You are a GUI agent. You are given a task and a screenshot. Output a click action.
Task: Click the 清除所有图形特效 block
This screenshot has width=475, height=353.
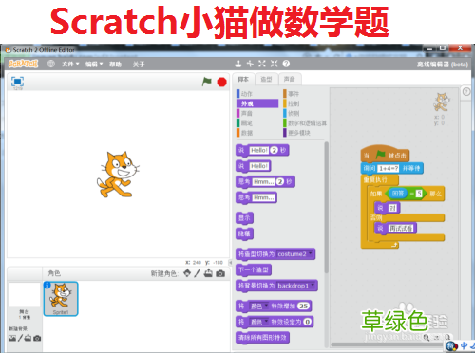(262, 338)
